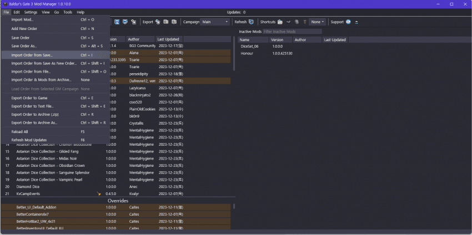Select Save Order As... menu entry

point(56,46)
